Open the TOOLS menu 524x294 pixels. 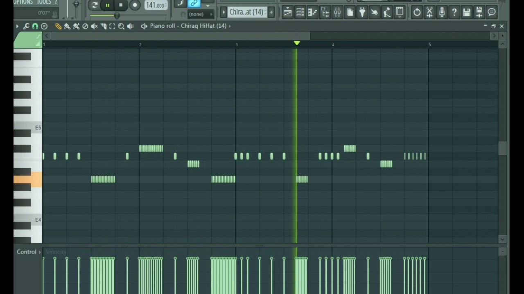click(44, 2)
